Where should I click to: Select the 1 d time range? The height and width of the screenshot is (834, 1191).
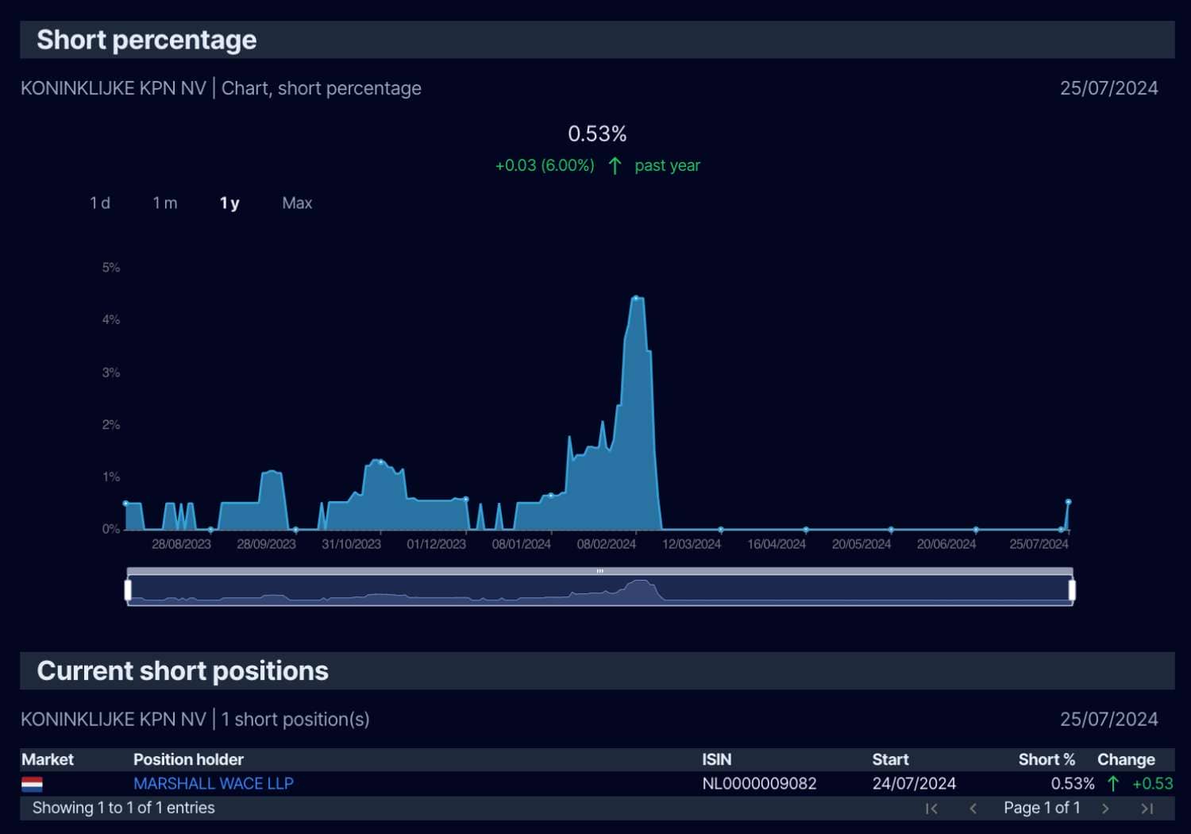100,203
